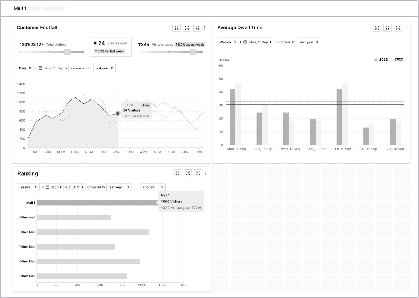This screenshot has width=419, height=298.
Task: Open the last year comparison in Average Dwell Time
Action: pyautogui.click(x=309, y=42)
